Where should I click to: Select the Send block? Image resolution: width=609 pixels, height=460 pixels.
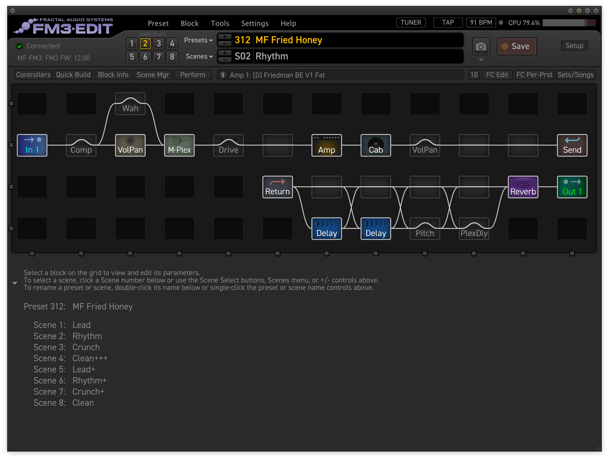(572, 145)
